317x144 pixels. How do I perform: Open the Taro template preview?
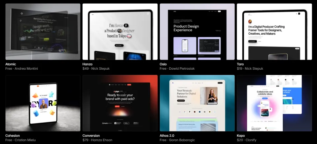click(274, 32)
